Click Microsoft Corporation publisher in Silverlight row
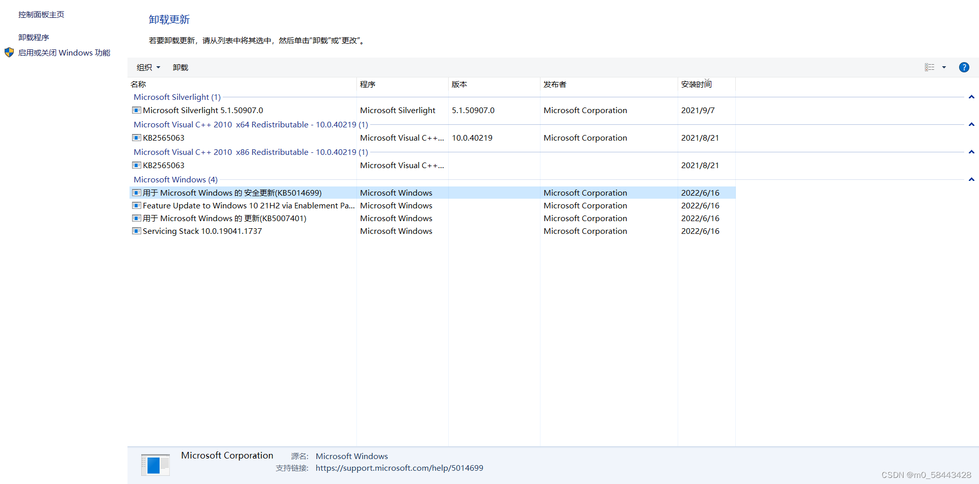The height and width of the screenshot is (484, 979). (x=585, y=110)
